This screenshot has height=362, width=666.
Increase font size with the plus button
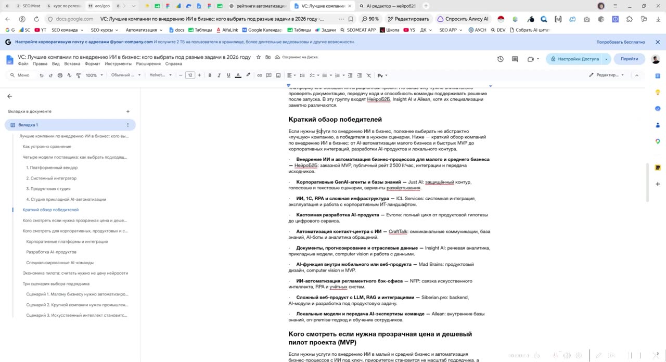pyautogui.click(x=199, y=75)
